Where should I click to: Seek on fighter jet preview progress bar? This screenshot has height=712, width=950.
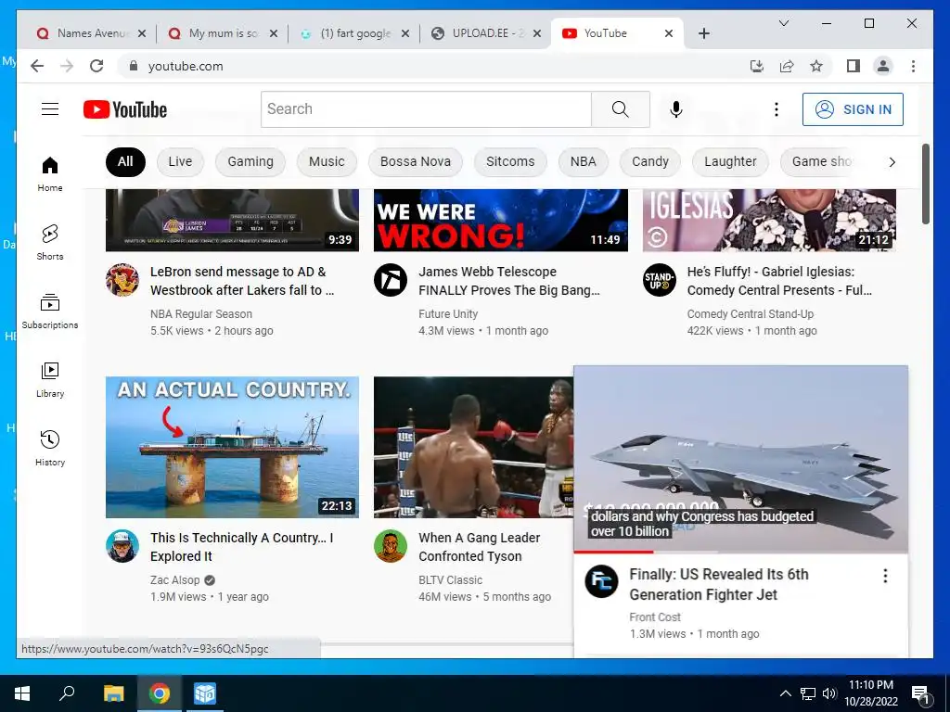(740, 552)
